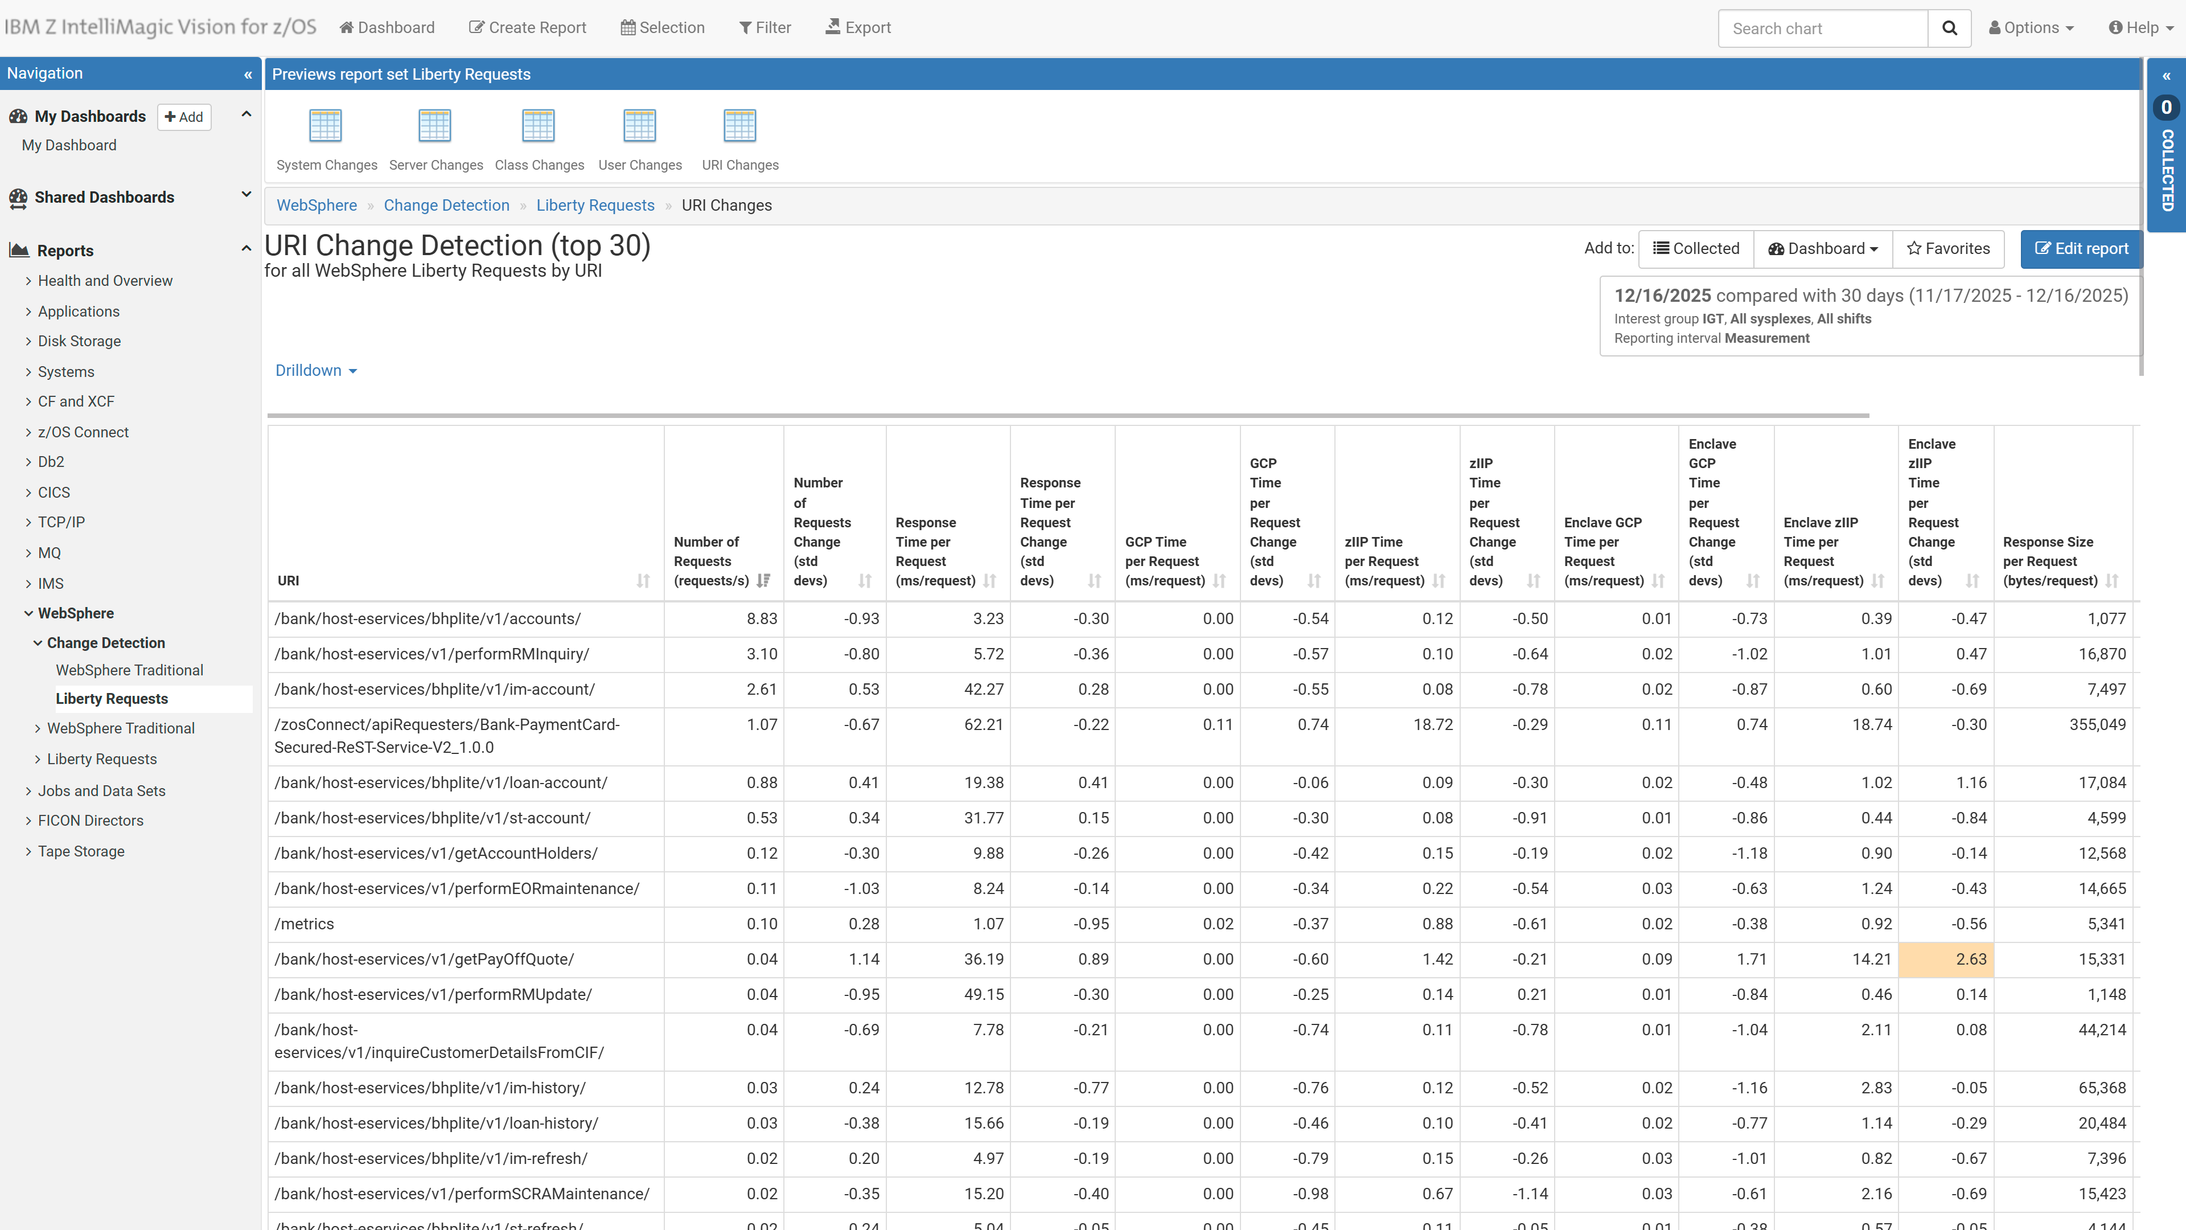
Task: Open z/OS Connect reports node
Action: [x=83, y=432]
